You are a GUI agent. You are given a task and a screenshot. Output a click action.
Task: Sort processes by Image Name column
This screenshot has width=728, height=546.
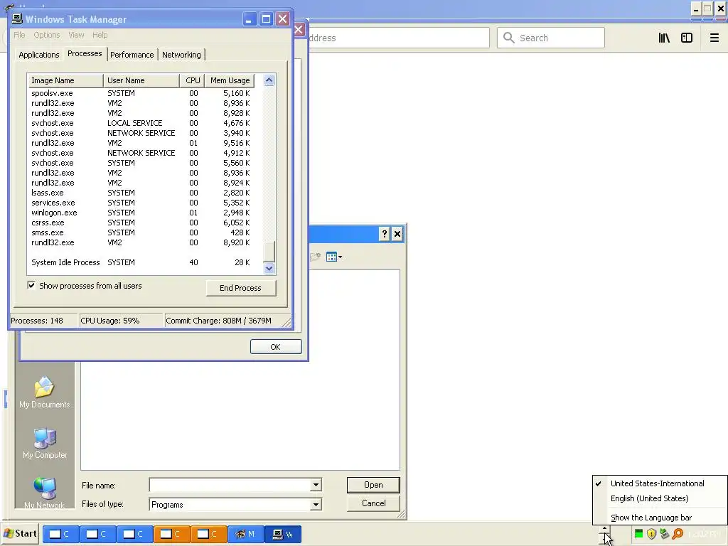pos(65,80)
